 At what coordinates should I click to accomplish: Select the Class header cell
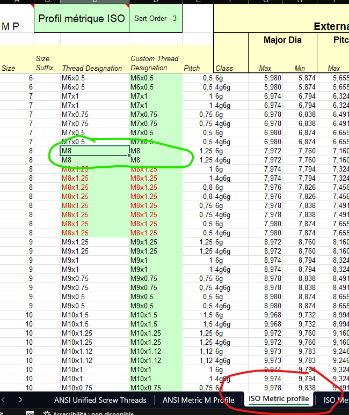(231, 53)
